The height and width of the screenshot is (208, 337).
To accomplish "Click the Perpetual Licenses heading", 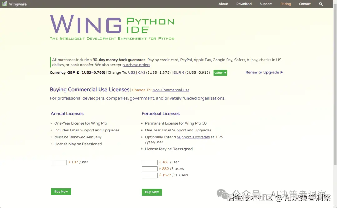I will 161,114.
